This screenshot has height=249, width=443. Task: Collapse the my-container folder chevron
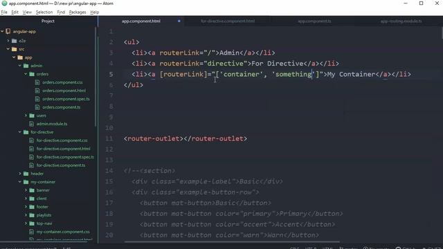click(20, 182)
